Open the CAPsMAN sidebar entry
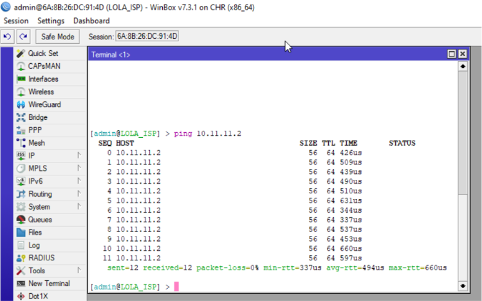This screenshot has height=301, width=482. point(43,66)
